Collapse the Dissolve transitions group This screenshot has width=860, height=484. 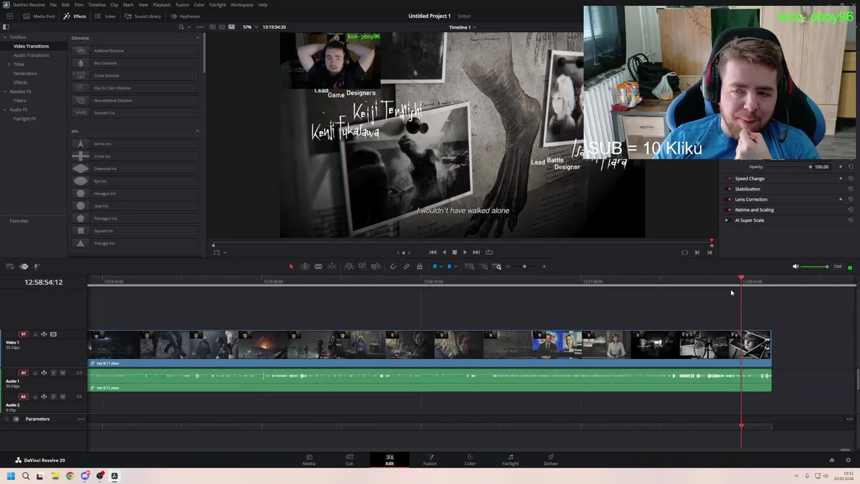tap(198, 38)
